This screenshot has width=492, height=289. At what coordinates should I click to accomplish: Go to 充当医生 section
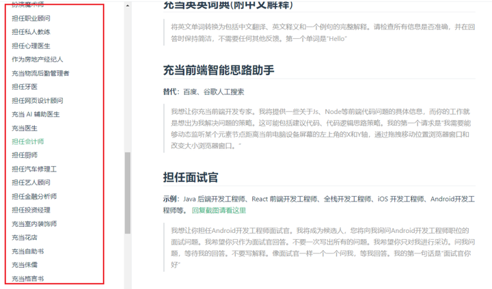[x=25, y=128]
